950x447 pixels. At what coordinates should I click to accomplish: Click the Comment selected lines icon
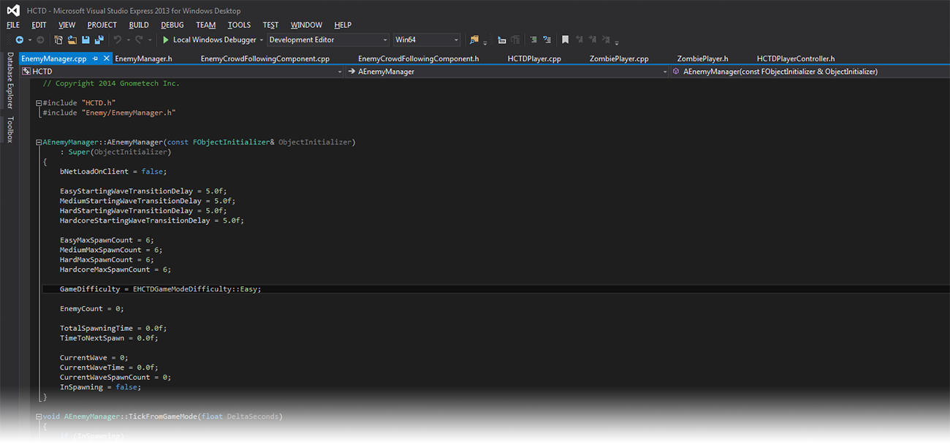click(534, 40)
